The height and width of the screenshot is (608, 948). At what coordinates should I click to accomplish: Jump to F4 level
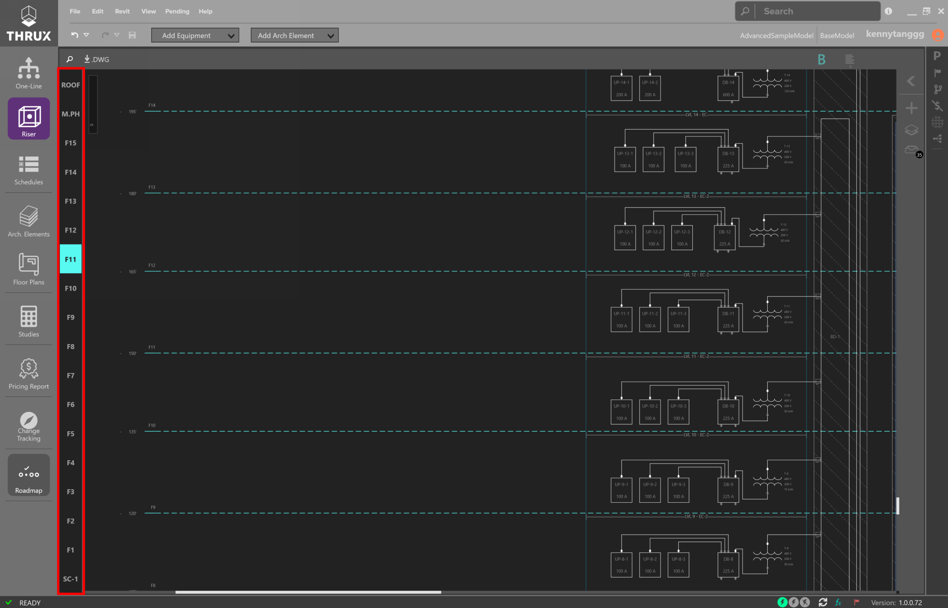(x=71, y=463)
